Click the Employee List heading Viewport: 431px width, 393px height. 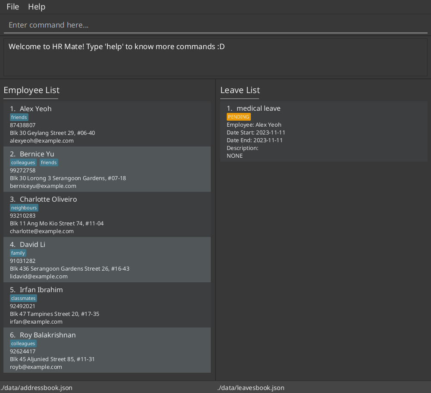coord(31,90)
